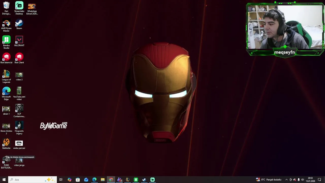Expand hidden system tray icons chevron
Viewport: 325px width, 183px height.
coord(287,180)
